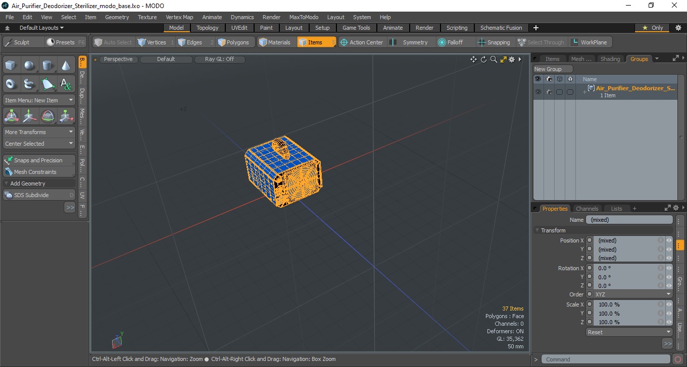
Task: Select the Pen polygon tool
Action: tap(48, 84)
